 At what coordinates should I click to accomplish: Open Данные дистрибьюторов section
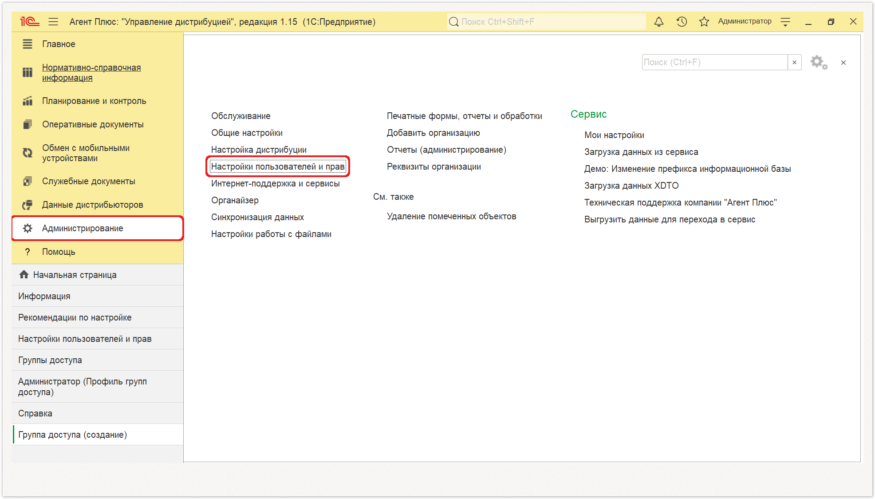98,205
